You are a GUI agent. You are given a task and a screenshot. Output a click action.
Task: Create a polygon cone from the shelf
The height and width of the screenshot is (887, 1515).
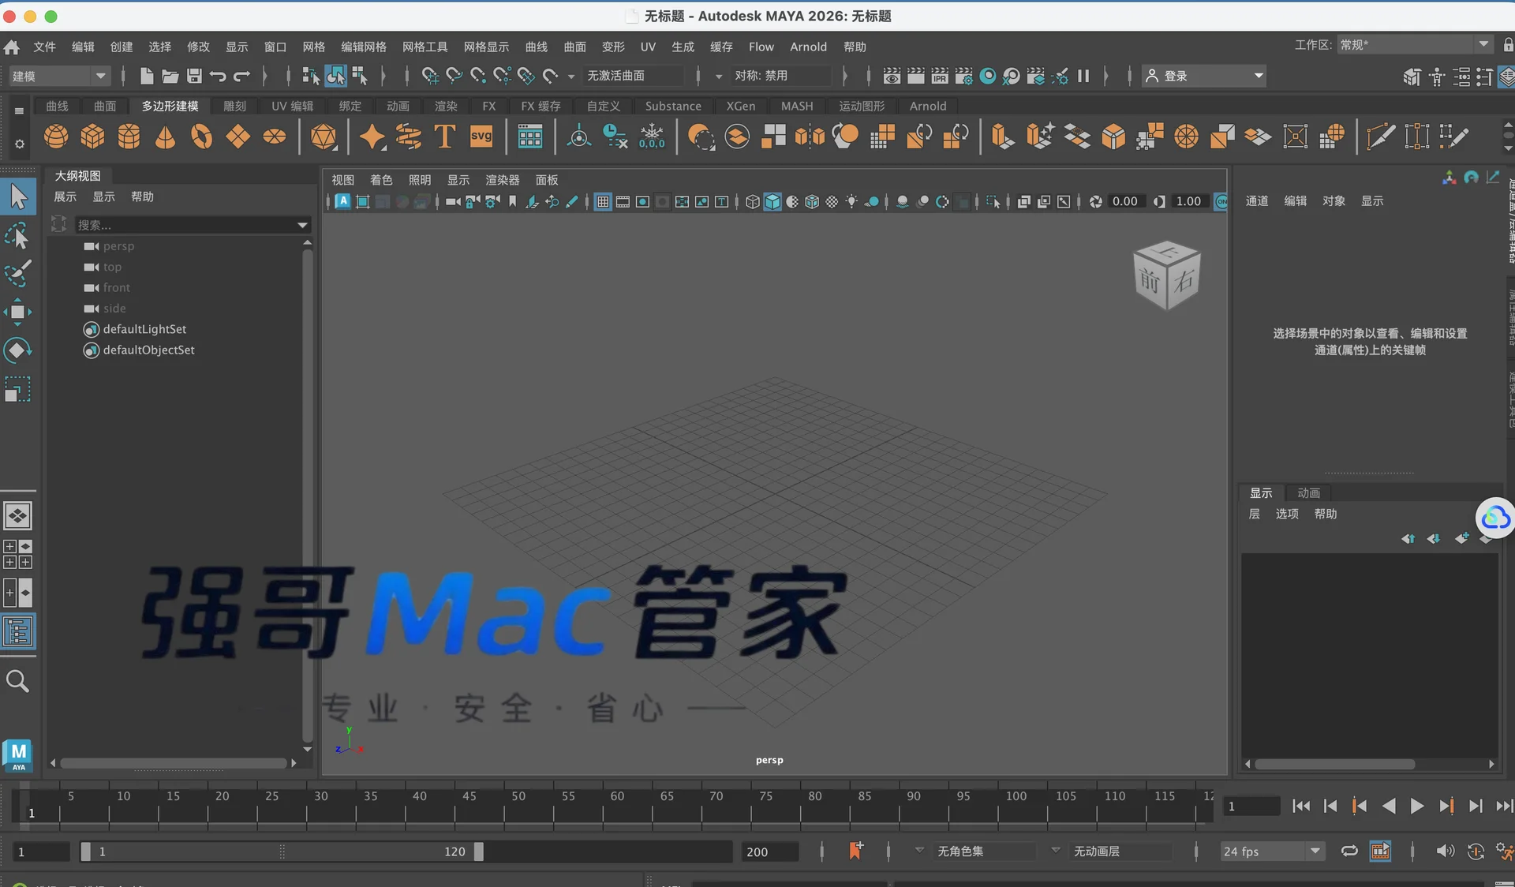point(165,137)
